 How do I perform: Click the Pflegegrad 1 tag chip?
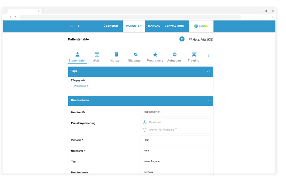click(81, 86)
